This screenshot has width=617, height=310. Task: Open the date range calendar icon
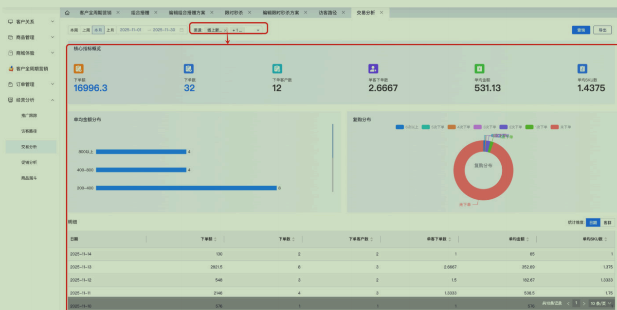(x=181, y=30)
